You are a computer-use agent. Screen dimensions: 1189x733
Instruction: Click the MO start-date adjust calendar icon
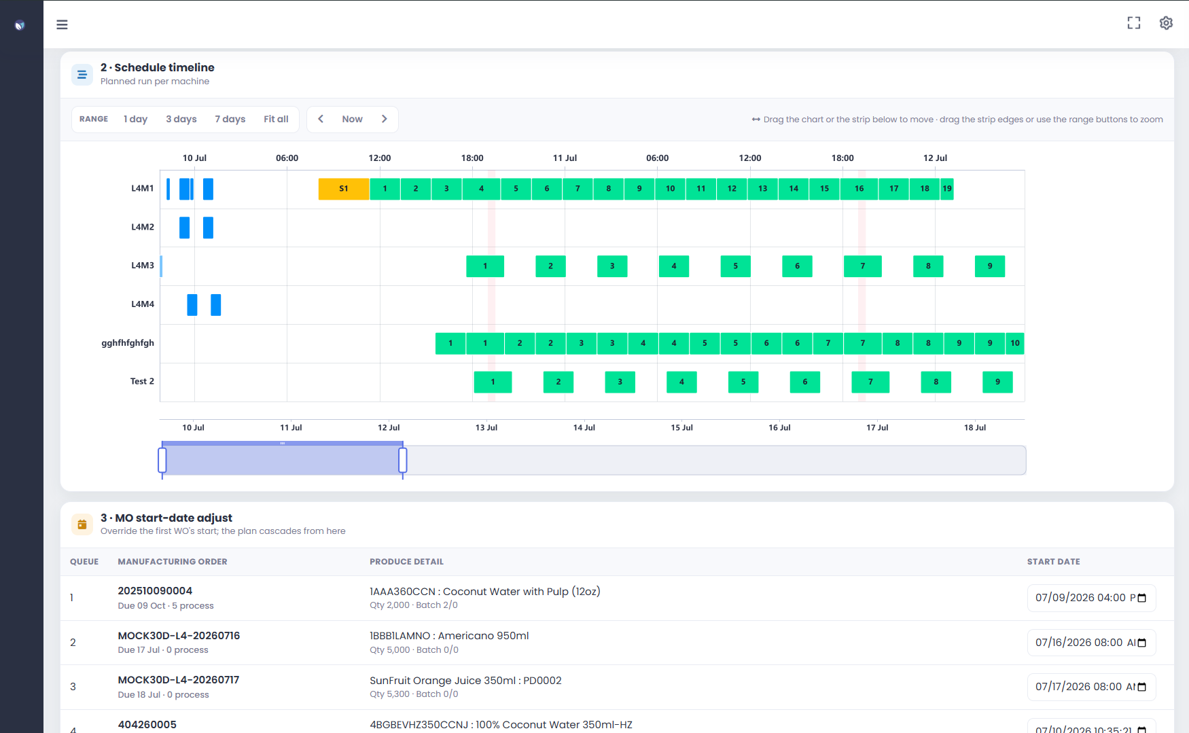point(82,524)
